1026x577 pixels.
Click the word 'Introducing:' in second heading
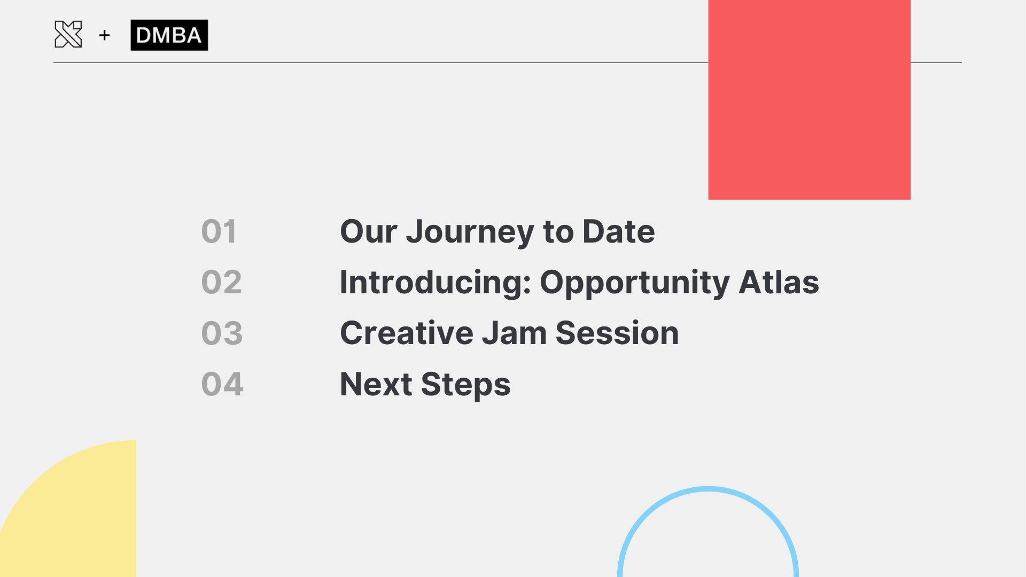click(x=436, y=282)
